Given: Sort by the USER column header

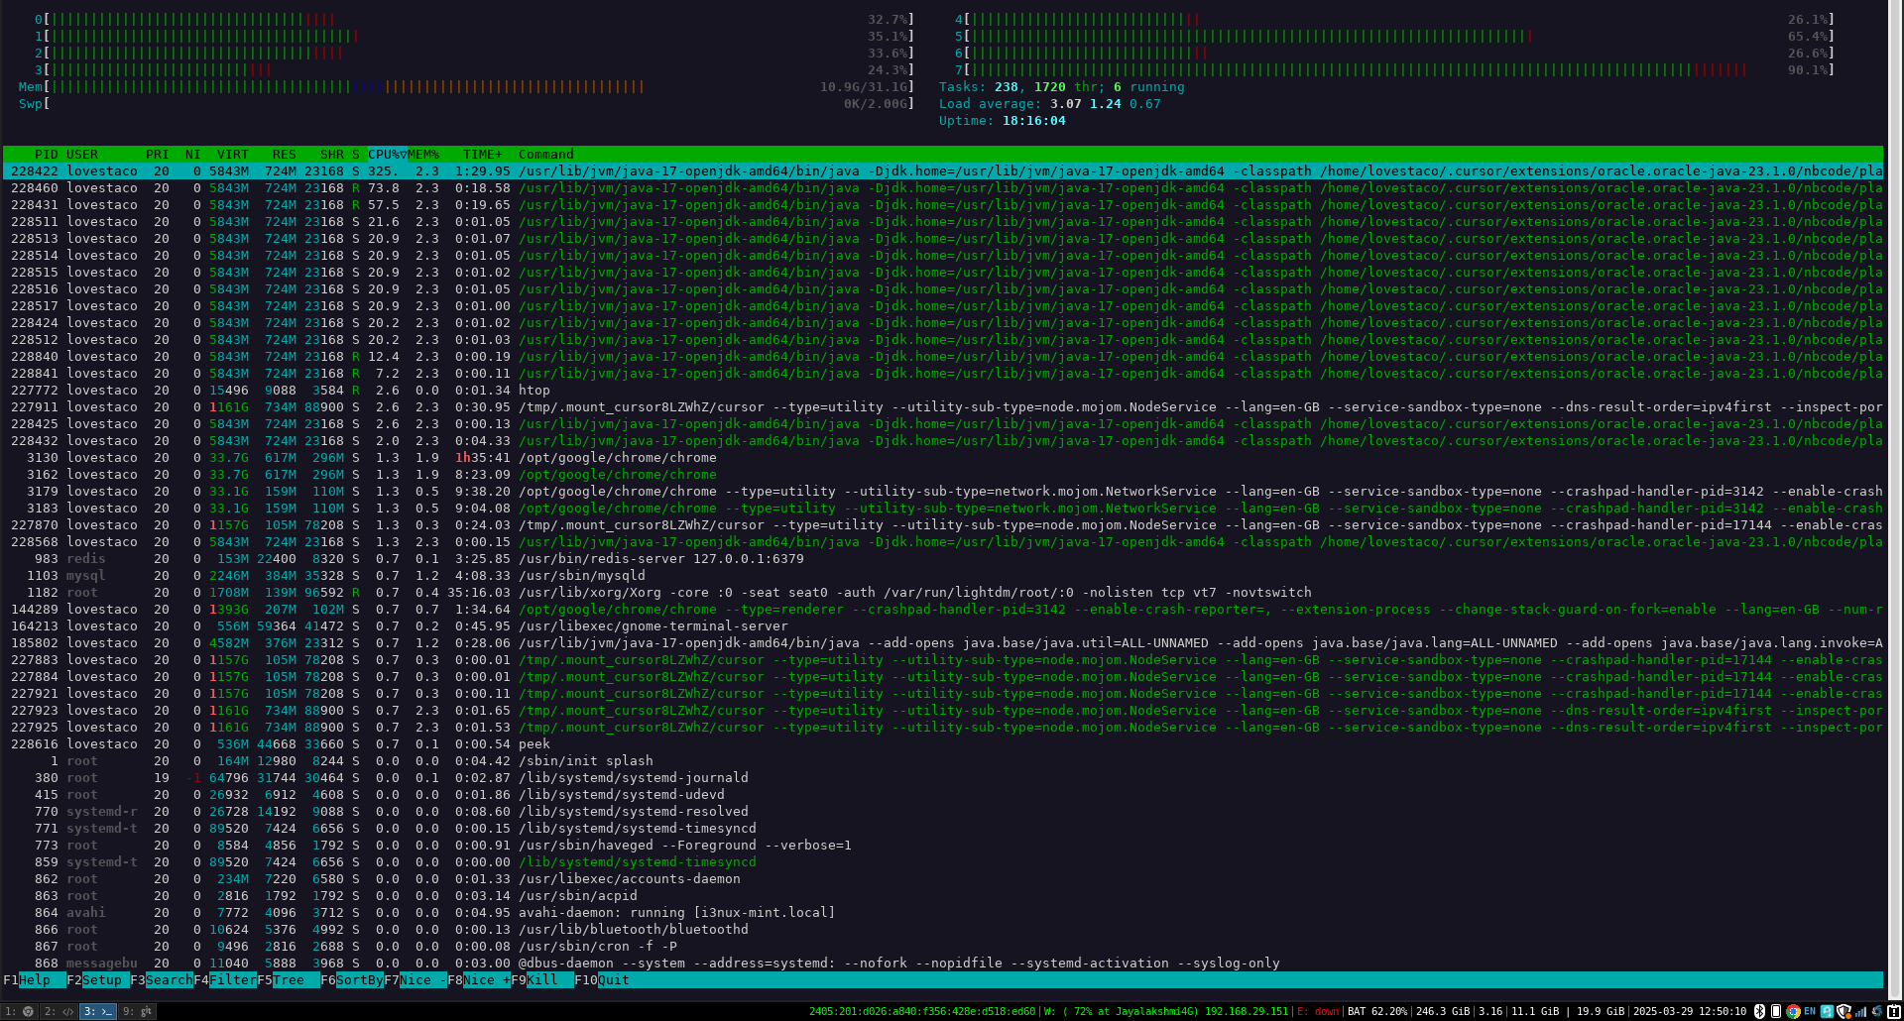Looking at the screenshot, I should (82, 155).
